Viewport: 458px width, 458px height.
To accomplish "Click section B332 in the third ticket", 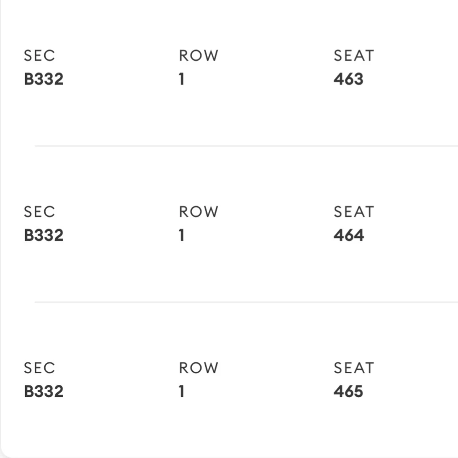I will 44,391.
